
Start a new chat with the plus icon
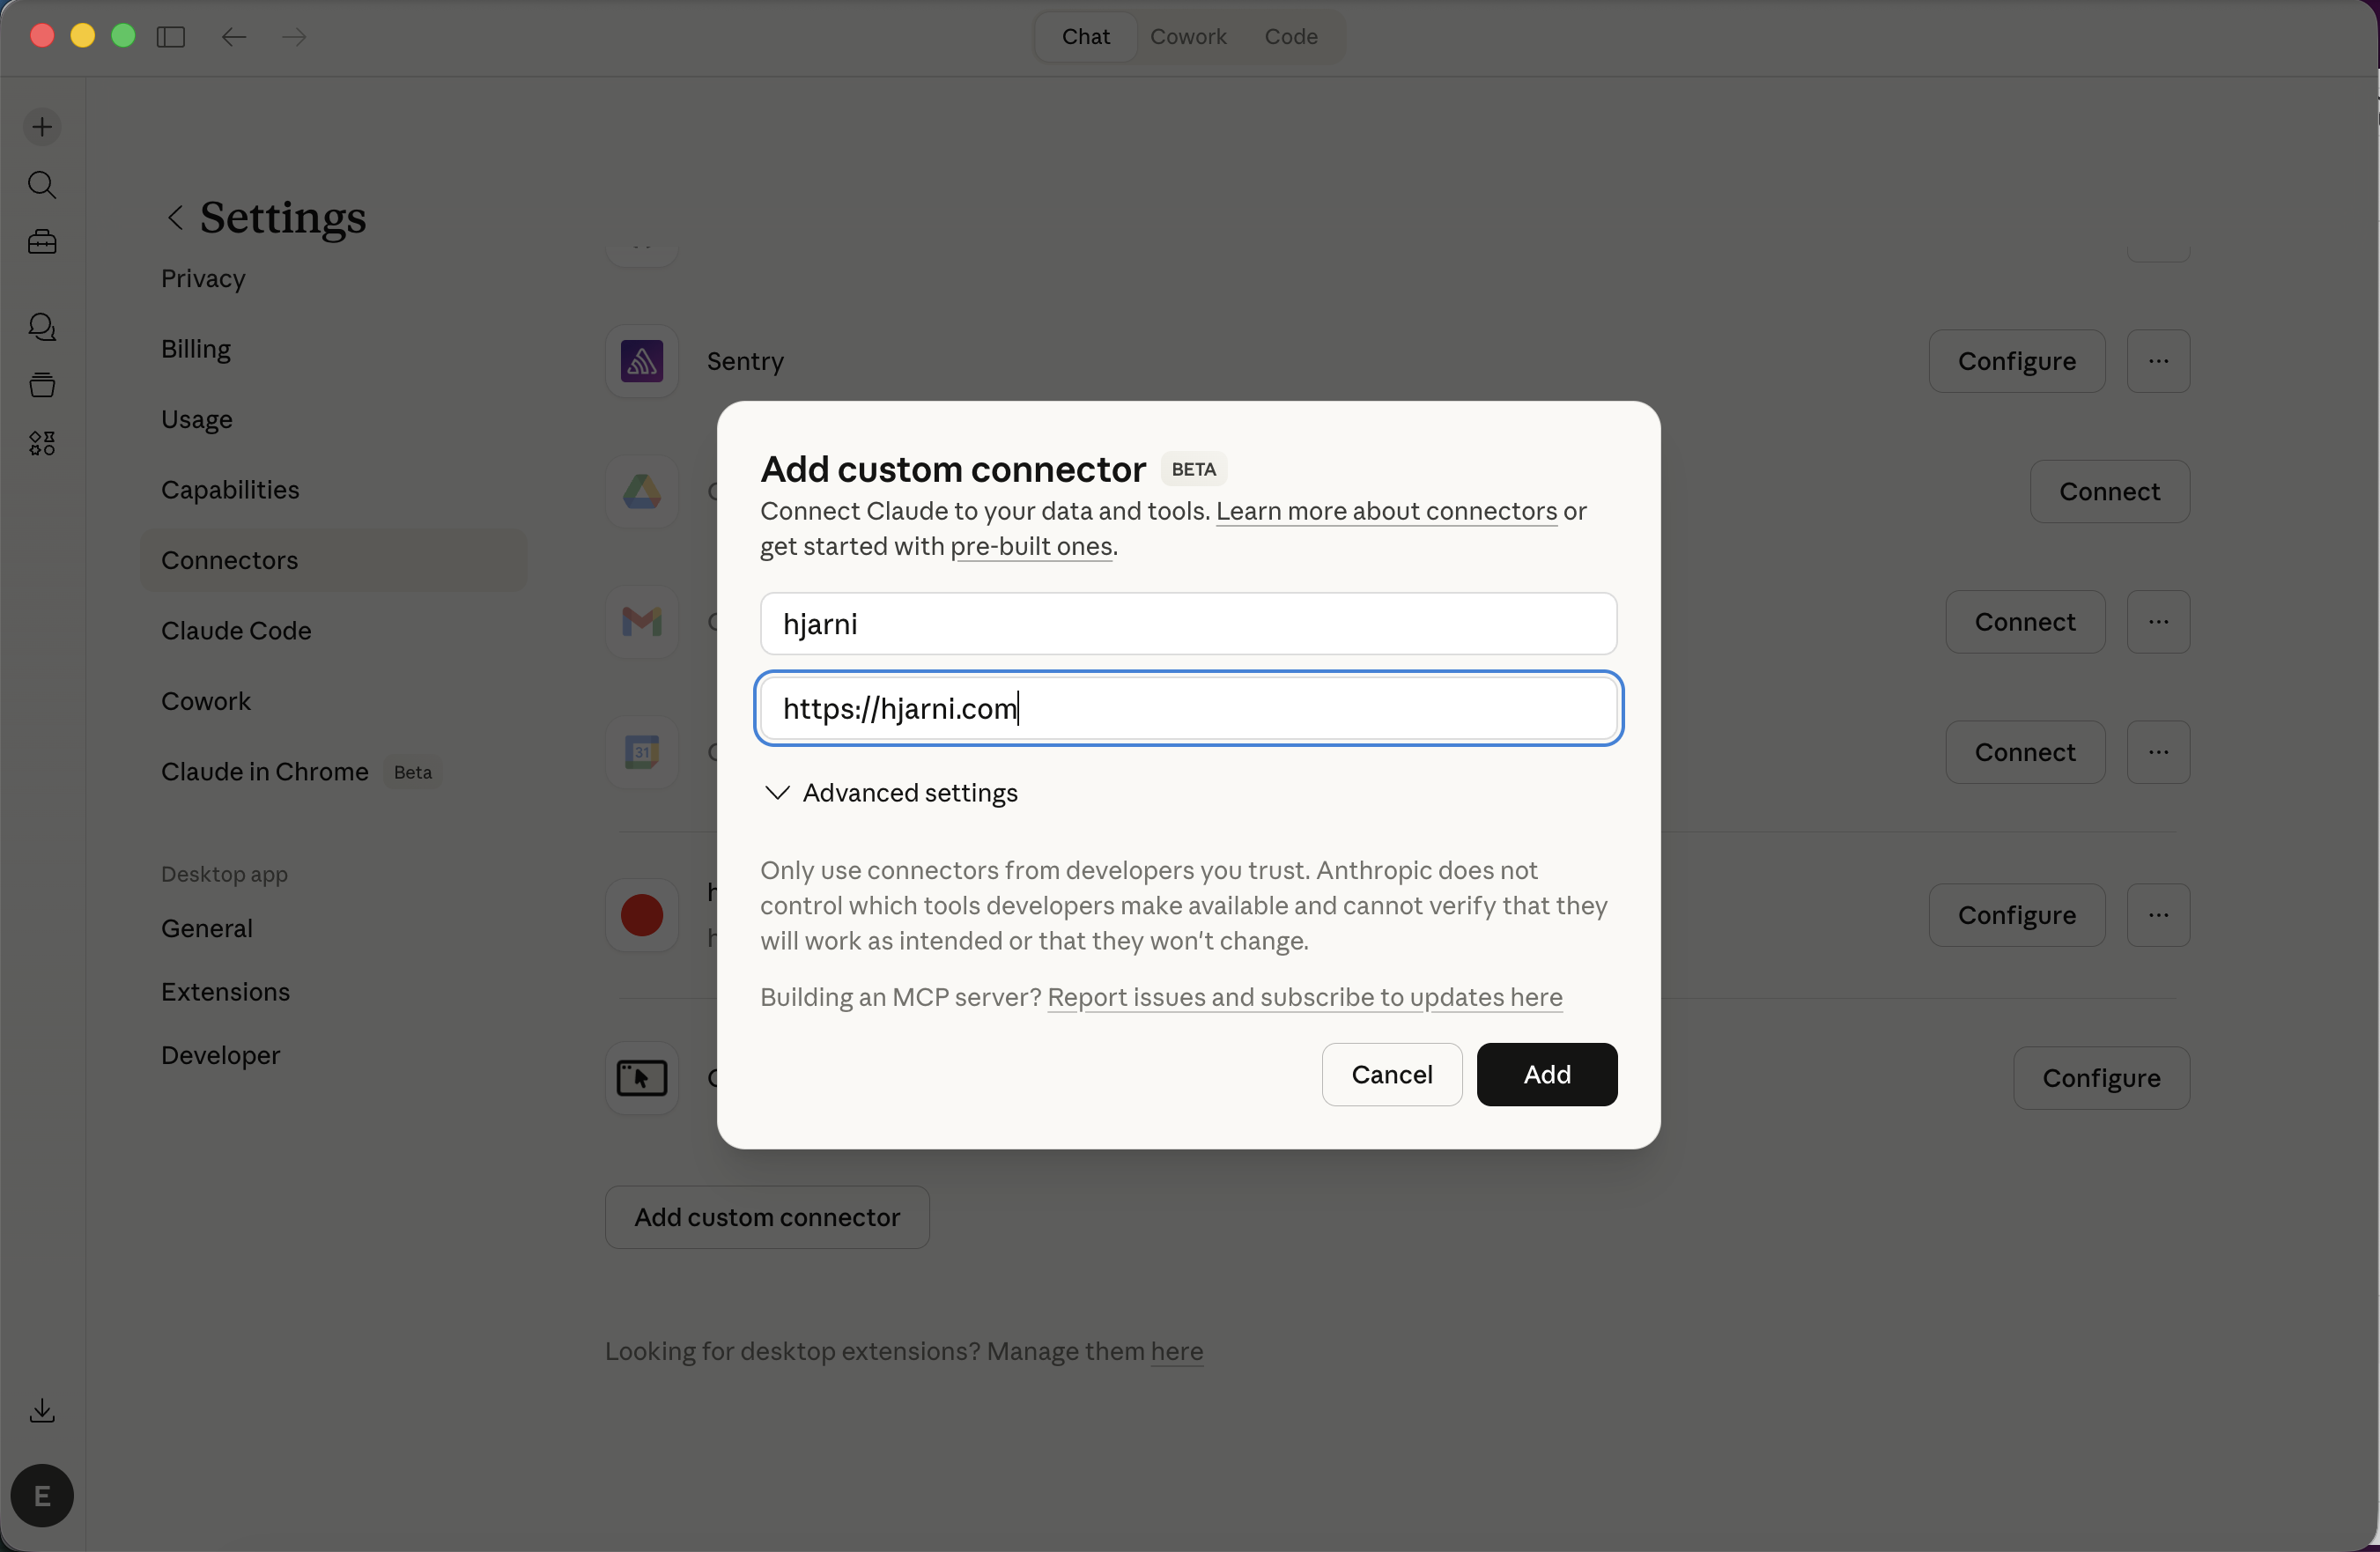point(41,126)
